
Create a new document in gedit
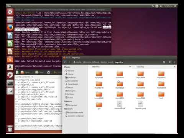point(17,72)
